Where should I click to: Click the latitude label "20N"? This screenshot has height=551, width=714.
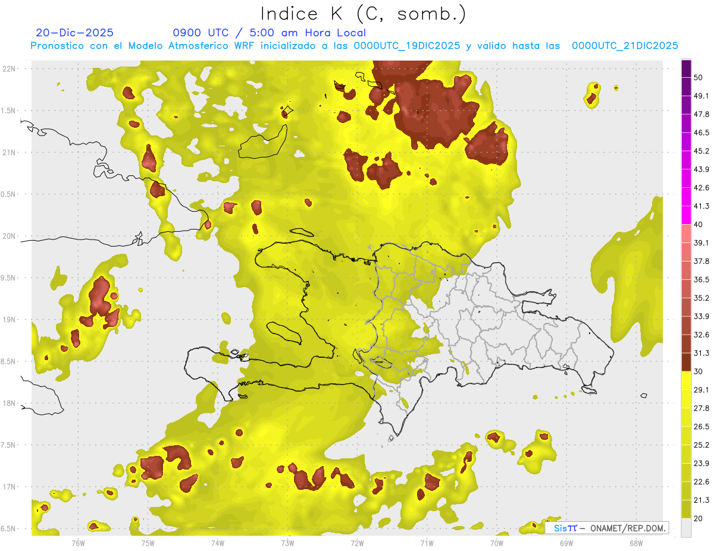pos(8,236)
